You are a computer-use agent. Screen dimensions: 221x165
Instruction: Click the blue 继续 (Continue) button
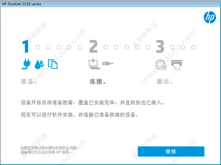pos(171,152)
